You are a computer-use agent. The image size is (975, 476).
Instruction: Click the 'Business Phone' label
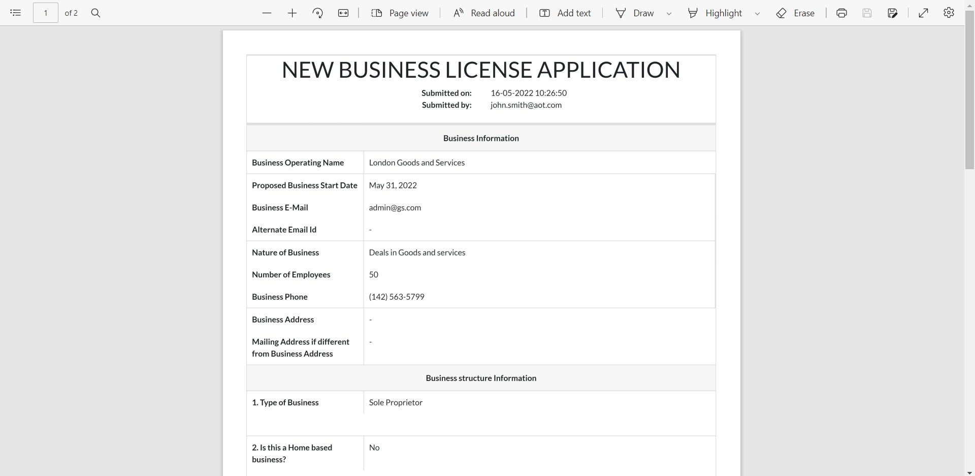pyautogui.click(x=280, y=297)
